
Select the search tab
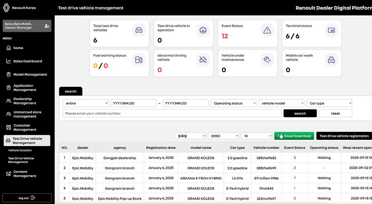pyautogui.click(x=70, y=91)
